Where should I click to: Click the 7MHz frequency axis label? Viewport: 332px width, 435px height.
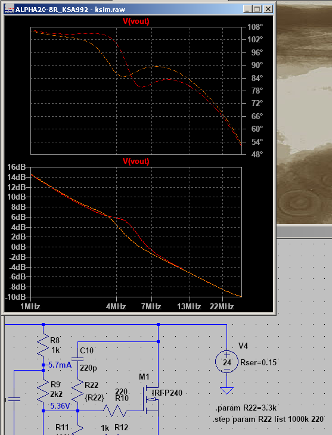point(151,306)
